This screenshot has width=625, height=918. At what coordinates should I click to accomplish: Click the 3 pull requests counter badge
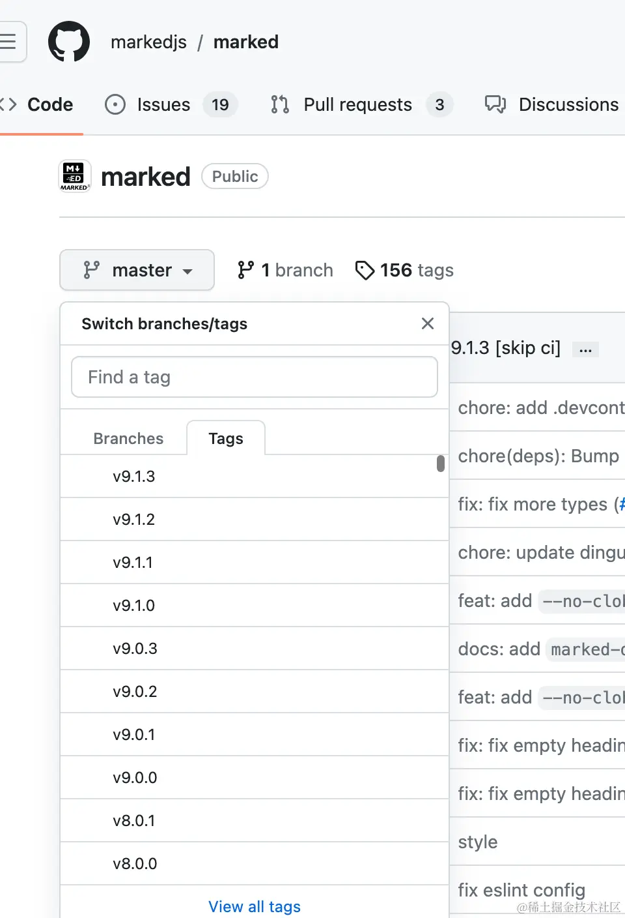click(439, 104)
